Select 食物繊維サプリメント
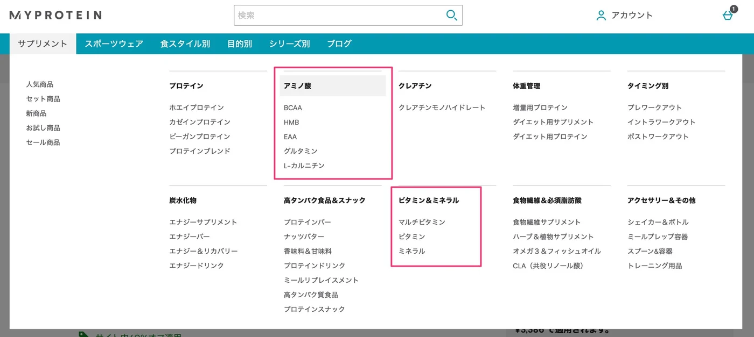 pos(547,222)
